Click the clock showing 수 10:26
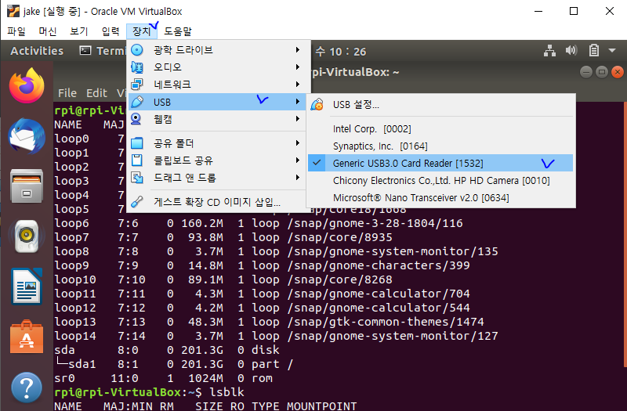Screen dimensions: 627x411 (341, 52)
